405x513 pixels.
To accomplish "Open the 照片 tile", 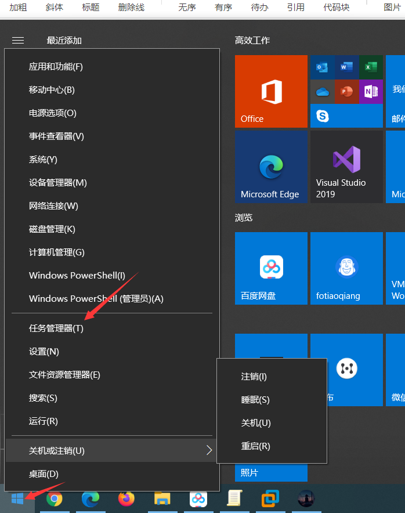I will tap(271, 472).
